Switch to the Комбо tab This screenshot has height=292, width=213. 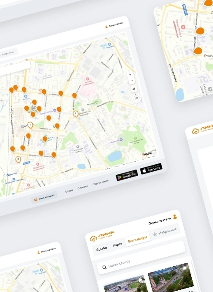(102, 248)
